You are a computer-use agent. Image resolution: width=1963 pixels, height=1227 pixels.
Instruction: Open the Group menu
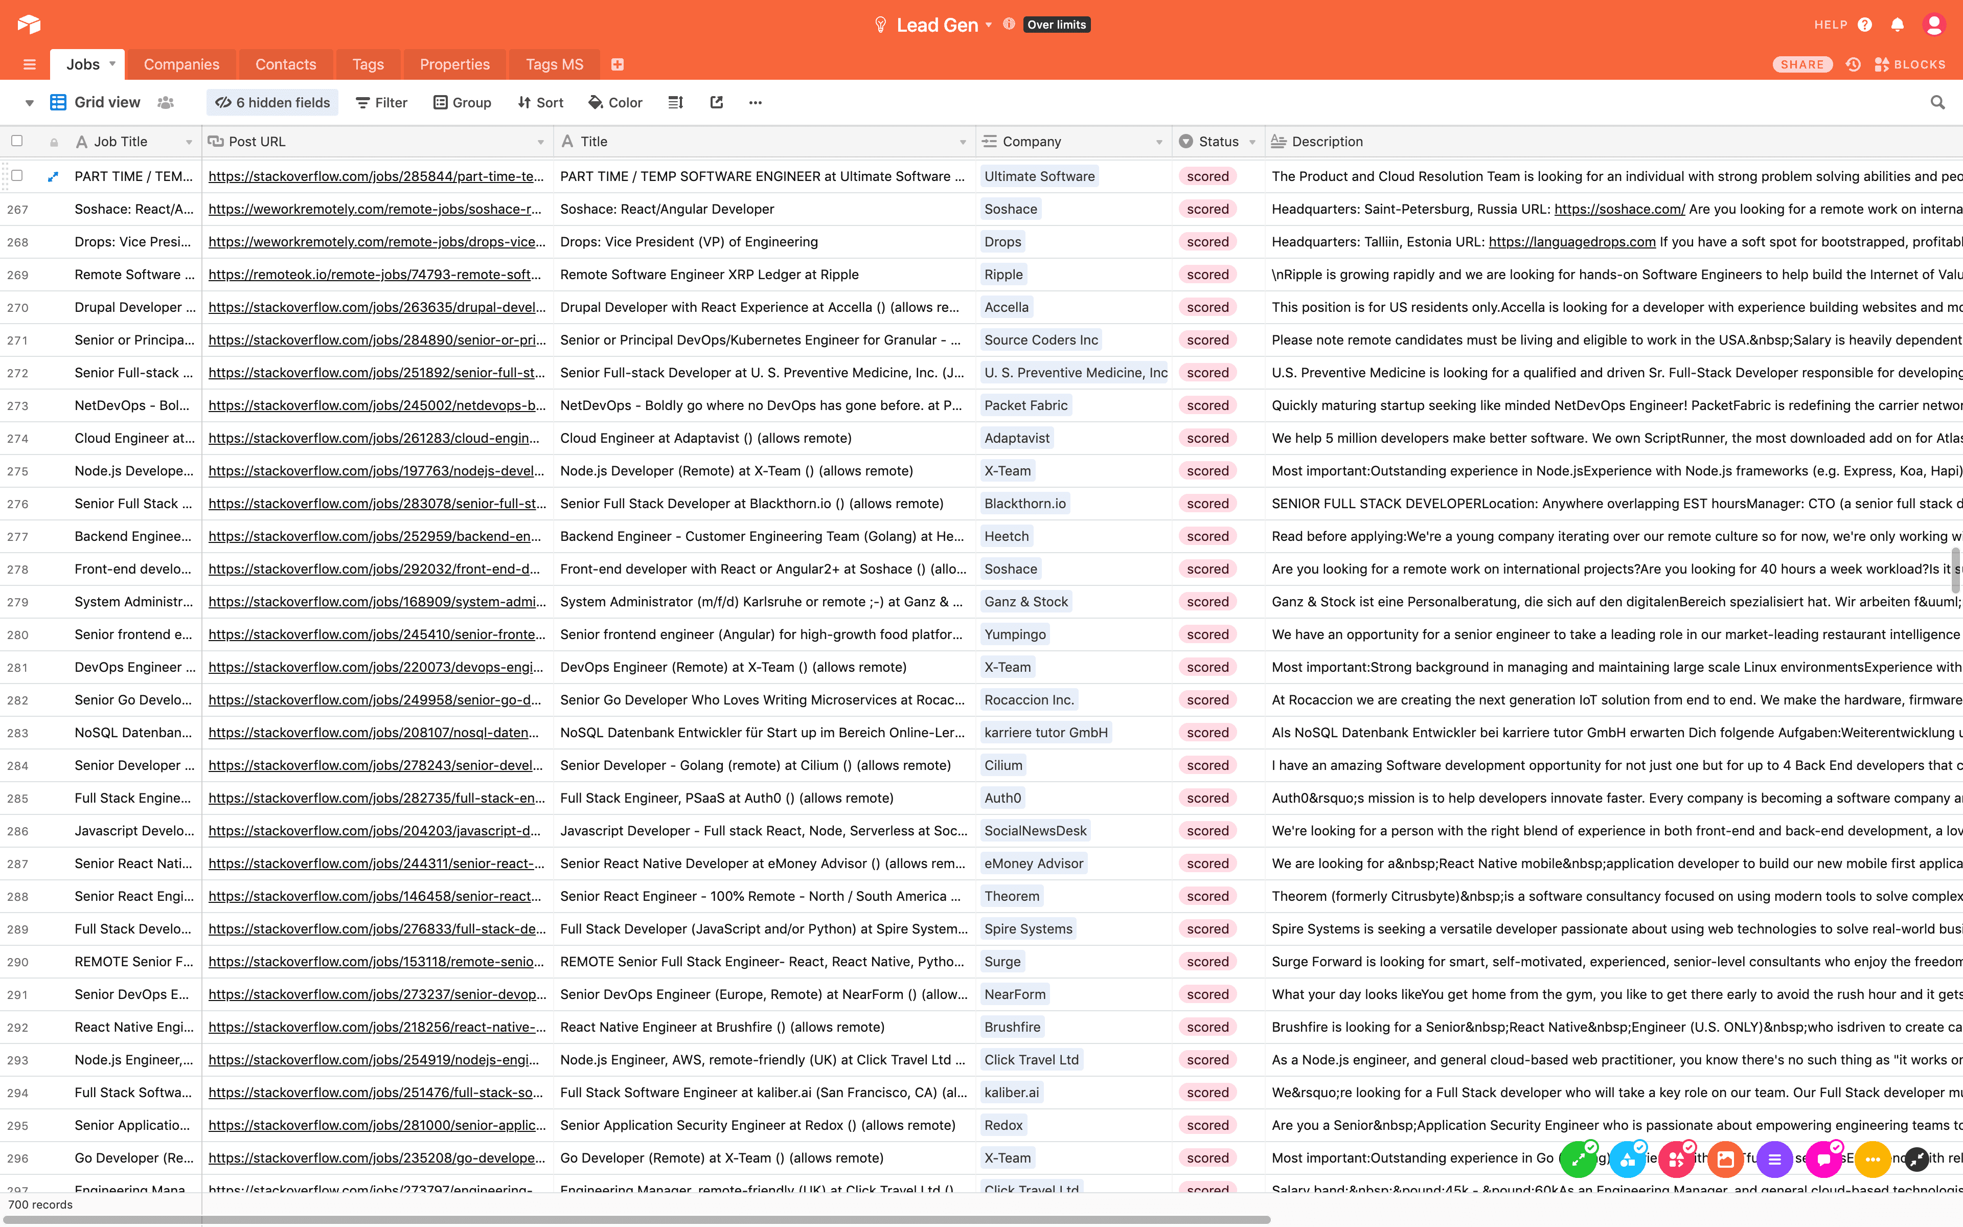(x=462, y=102)
